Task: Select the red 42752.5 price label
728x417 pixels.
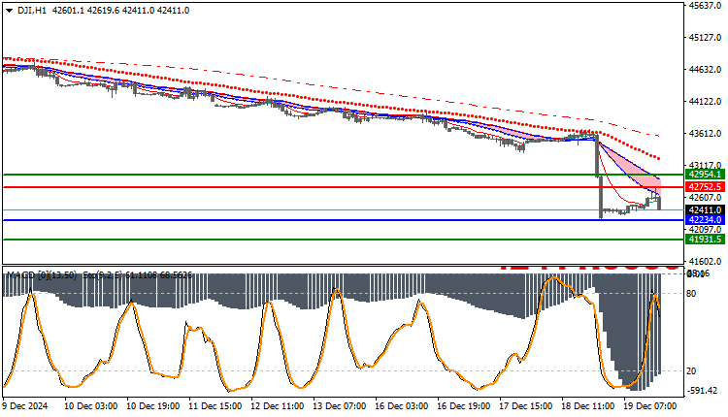Action: pos(705,187)
